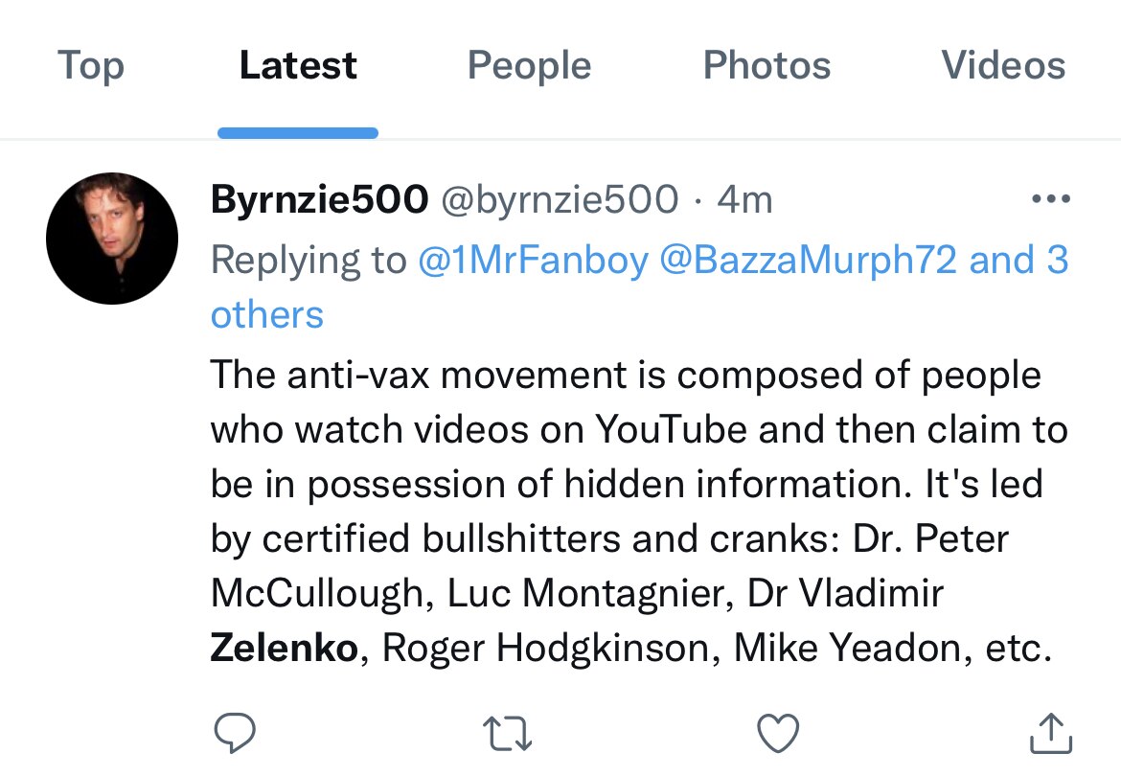This screenshot has width=1121, height=776.
Task: Open the three-dot more options menu
Action: [1050, 200]
